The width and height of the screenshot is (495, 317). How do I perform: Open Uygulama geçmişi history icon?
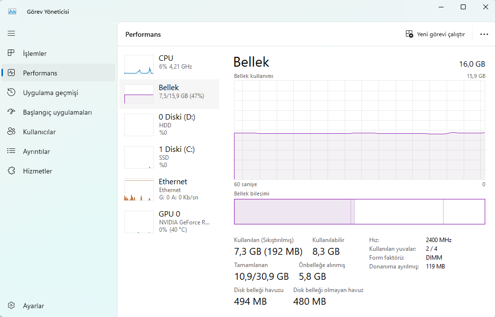11,93
